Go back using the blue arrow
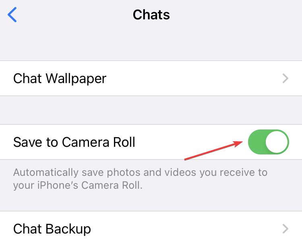 12,15
